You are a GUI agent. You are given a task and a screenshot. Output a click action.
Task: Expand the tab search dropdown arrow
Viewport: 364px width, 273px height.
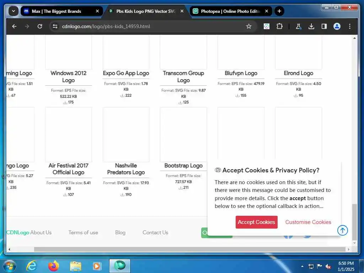(14, 11)
